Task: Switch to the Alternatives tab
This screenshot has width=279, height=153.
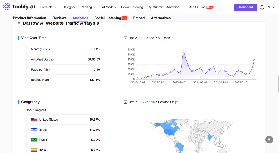Action: (161, 18)
